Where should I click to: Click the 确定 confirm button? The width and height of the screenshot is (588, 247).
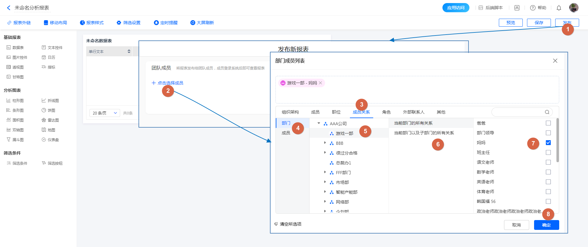(x=546, y=225)
